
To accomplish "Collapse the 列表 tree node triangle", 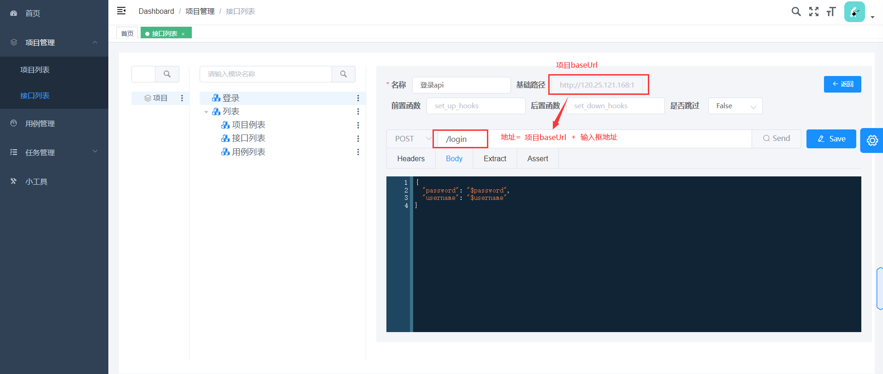I will click(206, 112).
